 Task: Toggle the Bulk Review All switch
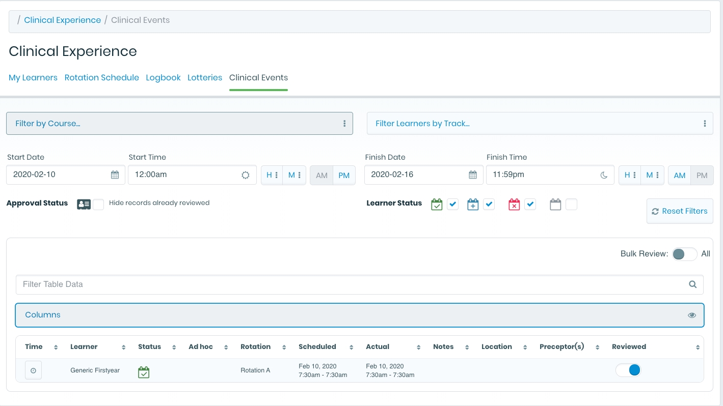[x=684, y=254]
